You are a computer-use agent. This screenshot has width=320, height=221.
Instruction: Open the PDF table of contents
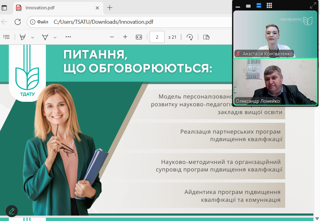[x=7, y=37]
